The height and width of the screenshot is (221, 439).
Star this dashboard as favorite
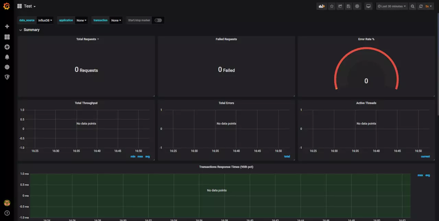332,6
